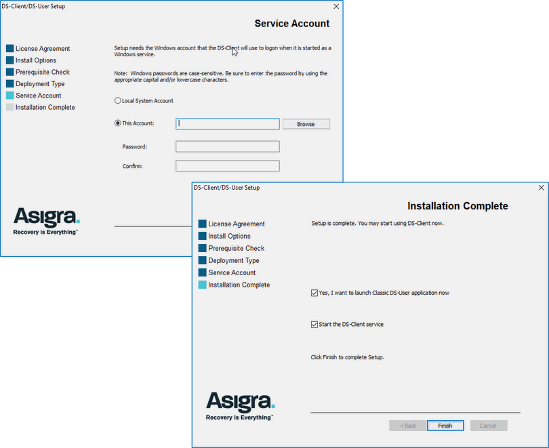The image size is (549, 448).
Task: Click the Cancel button in Installation Complete window
Action: pyautogui.click(x=489, y=426)
